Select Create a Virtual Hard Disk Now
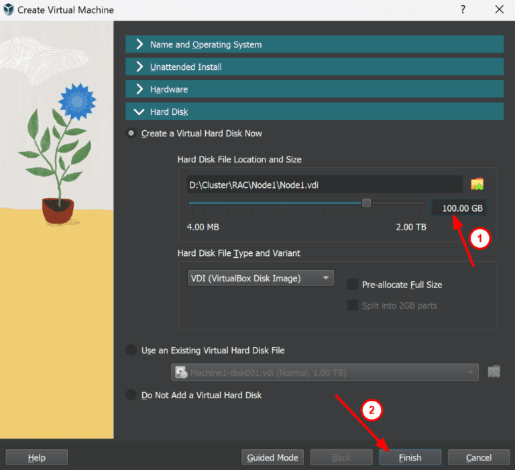The image size is (515, 470). pyautogui.click(x=131, y=134)
